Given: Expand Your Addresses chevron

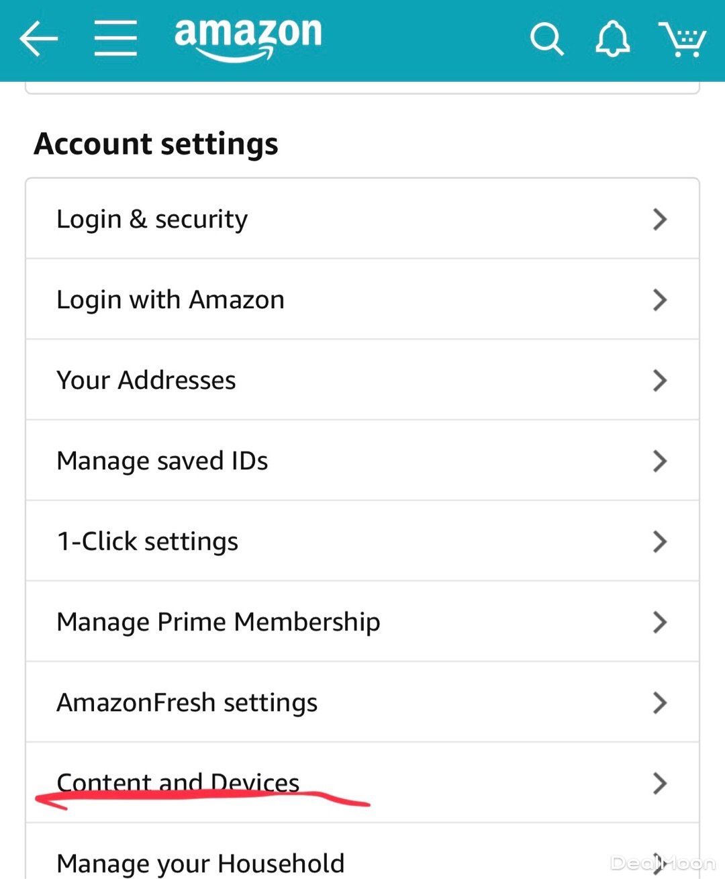Looking at the screenshot, I should (660, 380).
